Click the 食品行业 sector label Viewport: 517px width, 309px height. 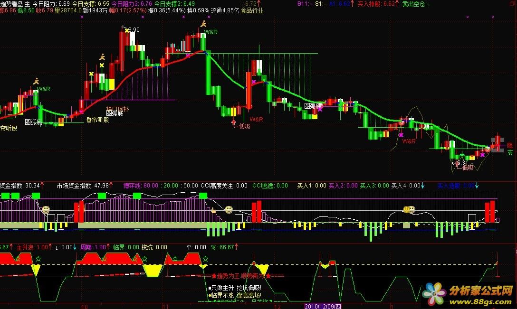point(252,10)
